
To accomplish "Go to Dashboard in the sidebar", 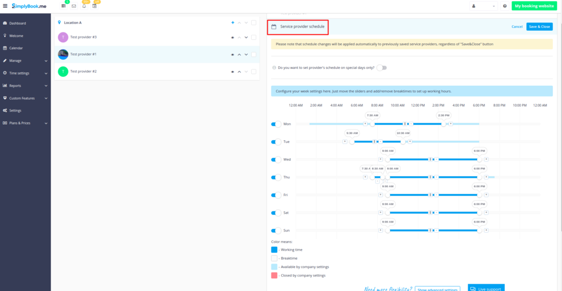I will (17, 23).
